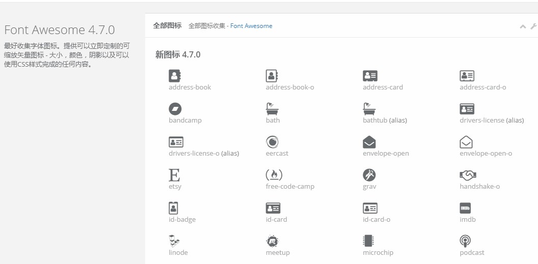
Task: Click the address-book label text
Action: tap(190, 87)
